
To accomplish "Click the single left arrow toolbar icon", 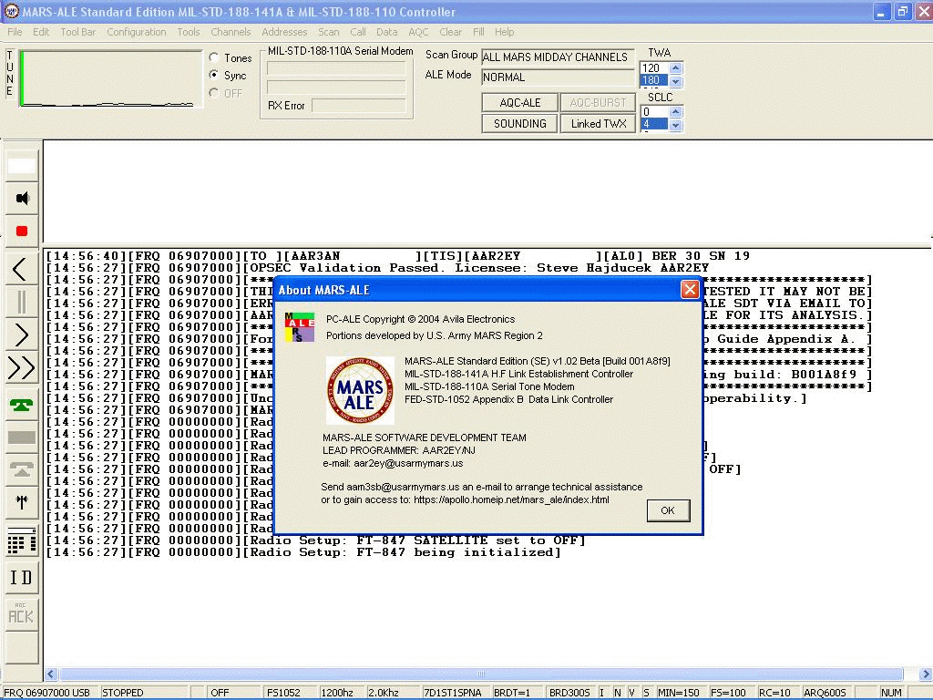I will [x=20, y=270].
